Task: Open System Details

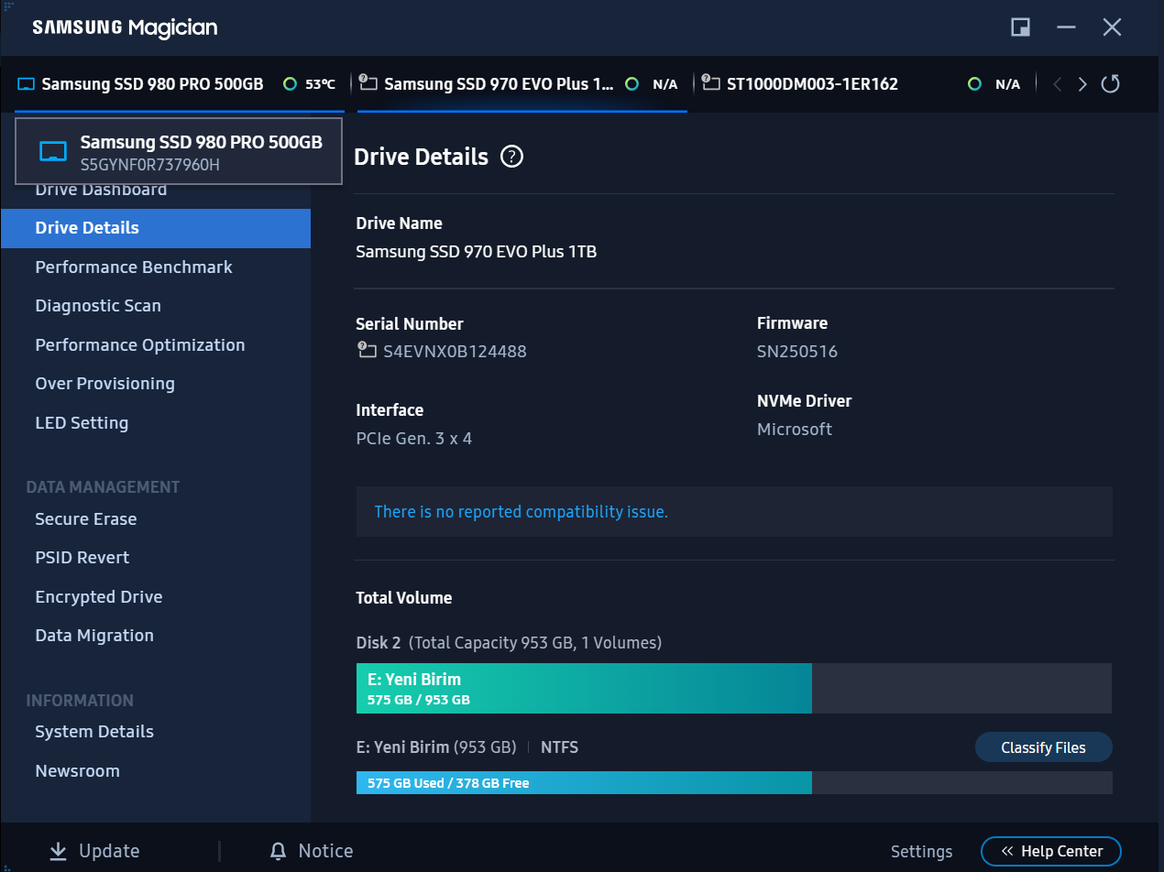Action: click(x=94, y=732)
